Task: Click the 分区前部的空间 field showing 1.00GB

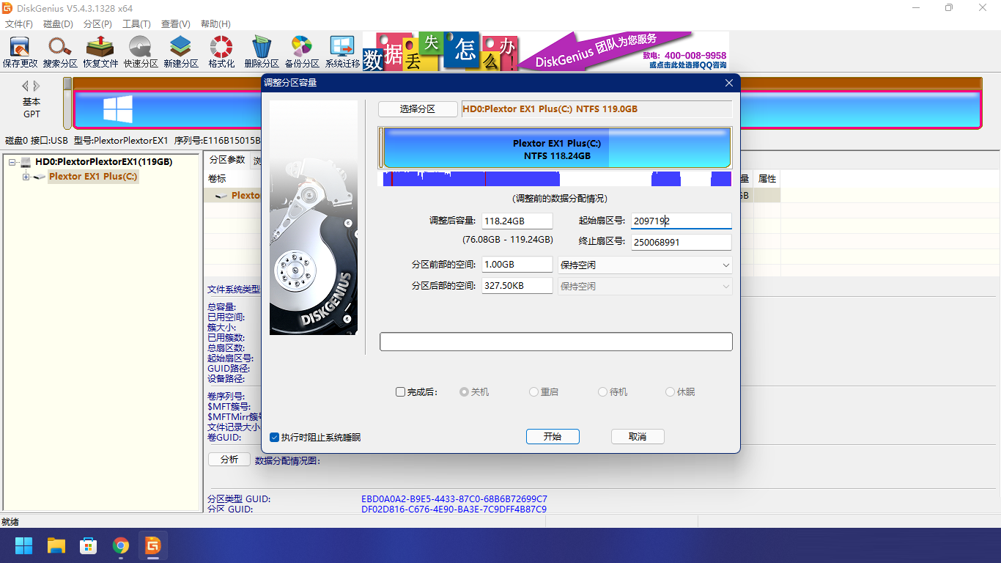Action: click(x=517, y=265)
